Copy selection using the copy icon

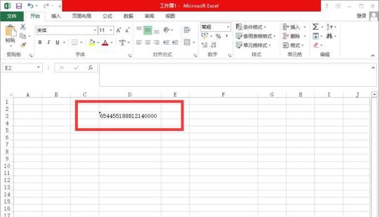click(x=23, y=36)
